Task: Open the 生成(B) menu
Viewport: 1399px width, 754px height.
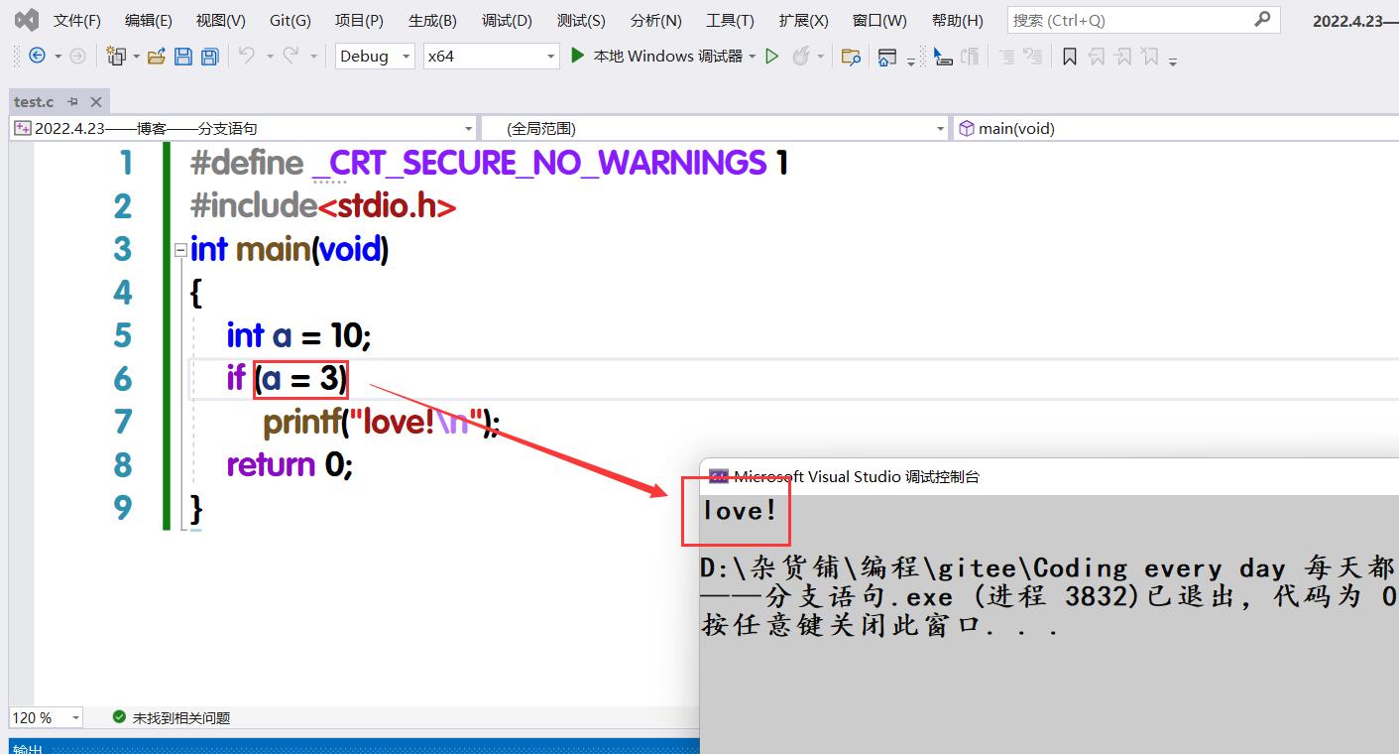Action: coord(432,20)
